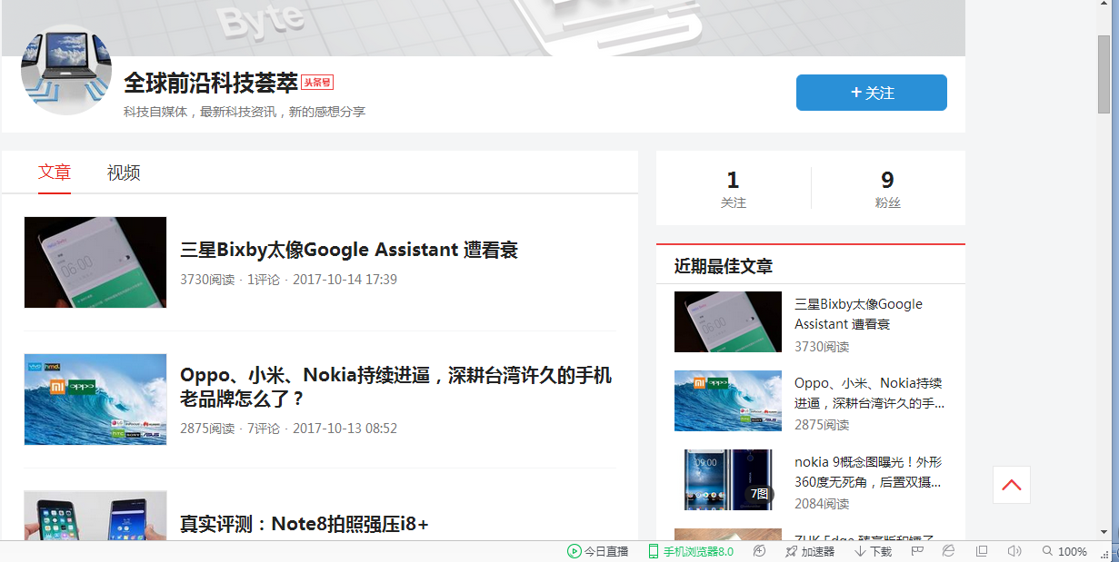Viewport: 1119px width, 562px height.
Task: Click the scrollbar down arrow
Action: [x=1104, y=532]
